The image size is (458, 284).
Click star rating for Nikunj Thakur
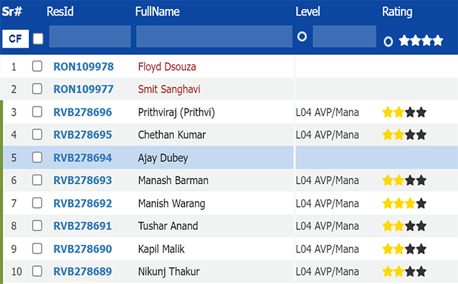coord(404,272)
